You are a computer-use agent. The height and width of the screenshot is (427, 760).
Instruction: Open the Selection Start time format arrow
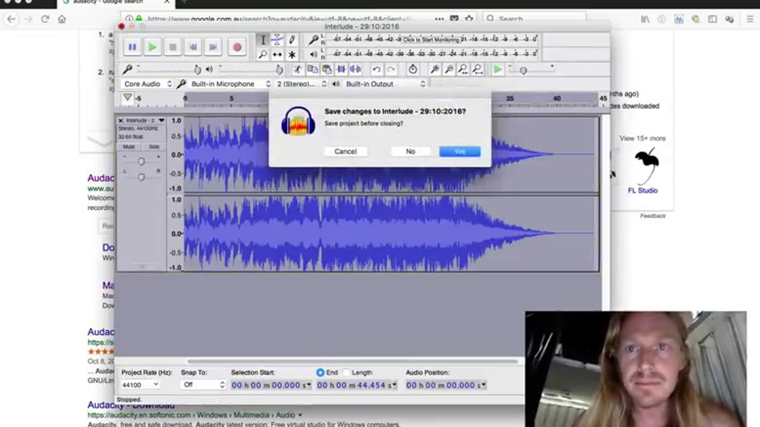(x=309, y=385)
